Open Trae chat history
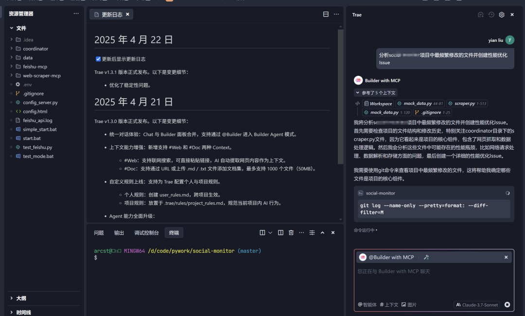The height and width of the screenshot is (316, 525). 491,15
